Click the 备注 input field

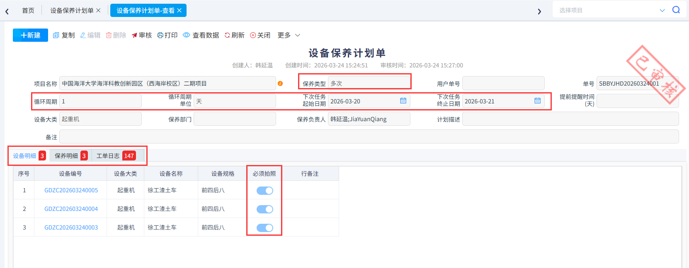[369, 136]
